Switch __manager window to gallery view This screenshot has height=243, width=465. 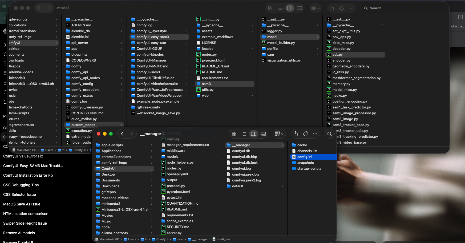coord(263,134)
